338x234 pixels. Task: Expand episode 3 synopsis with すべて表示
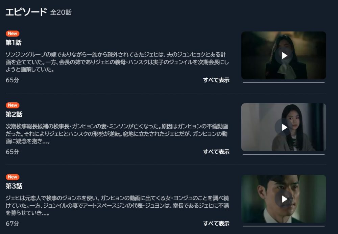coord(216,224)
